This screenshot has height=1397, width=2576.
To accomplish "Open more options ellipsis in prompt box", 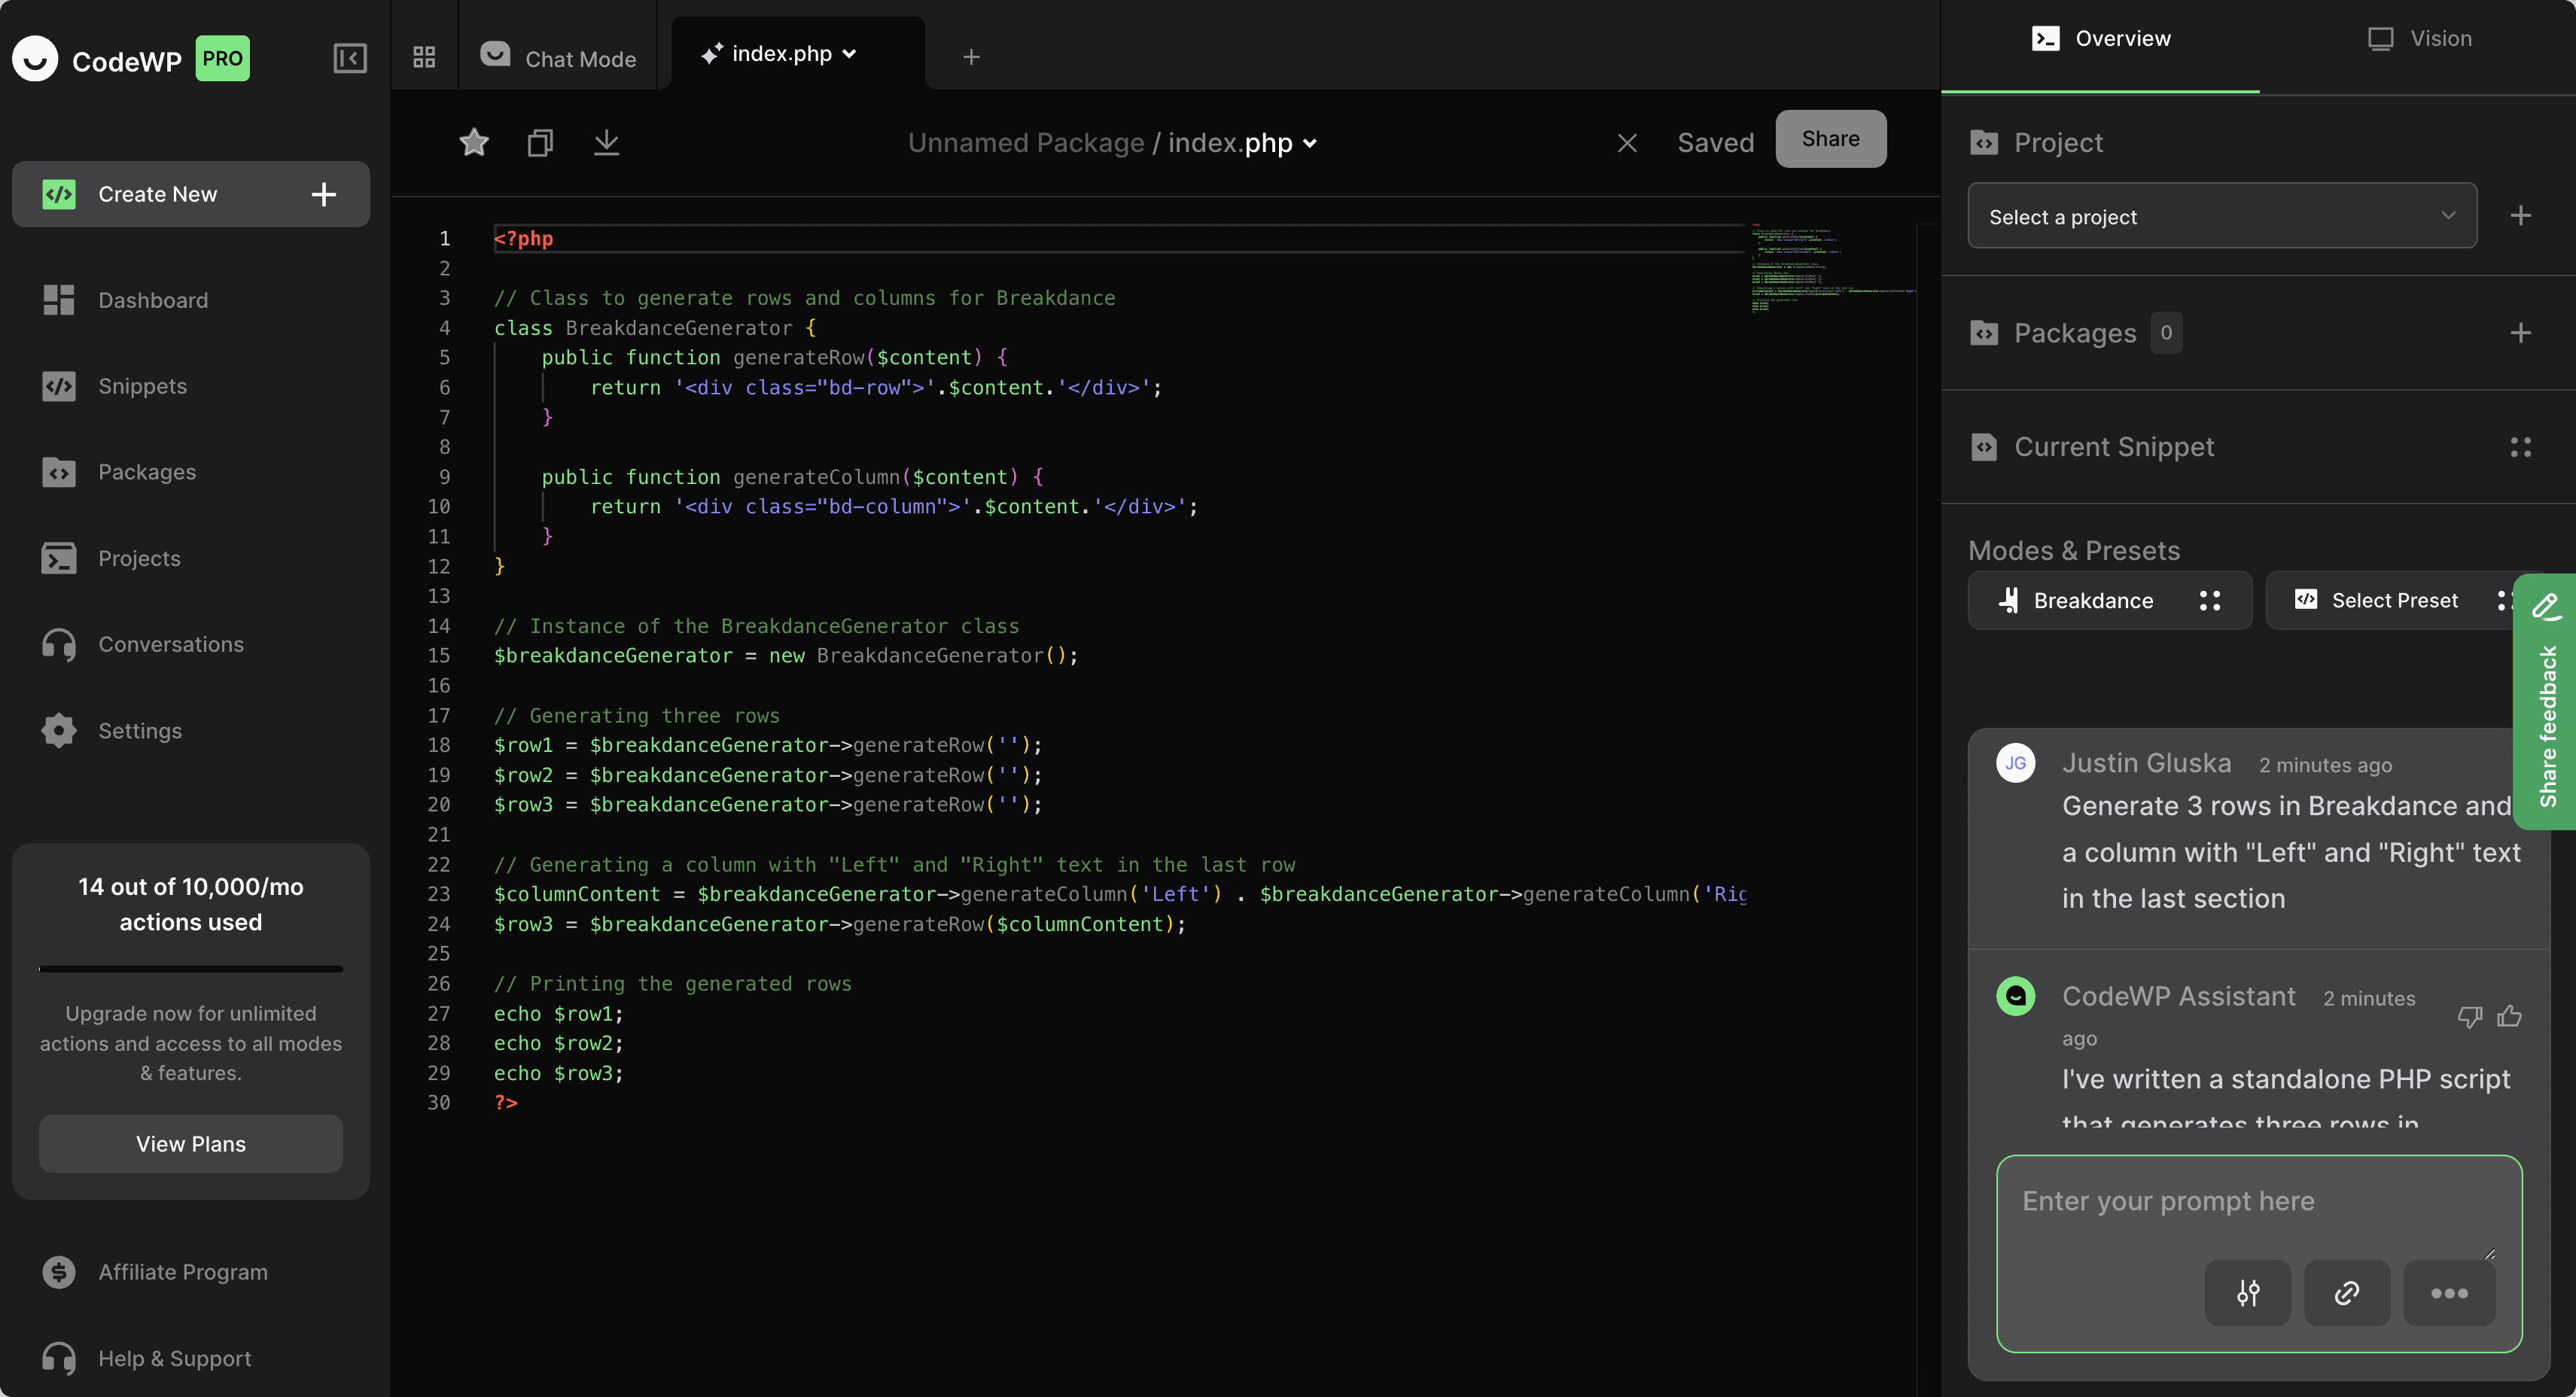I will tap(2449, 1293).
